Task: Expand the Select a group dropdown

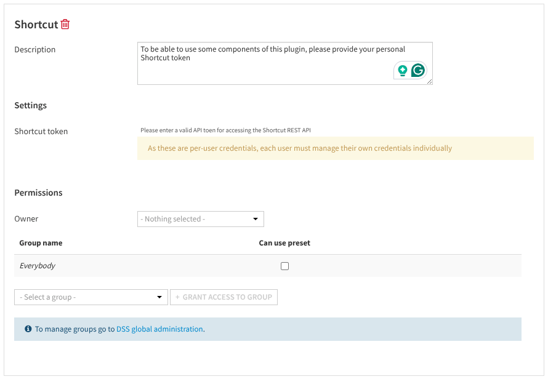Action: (91, 297)
